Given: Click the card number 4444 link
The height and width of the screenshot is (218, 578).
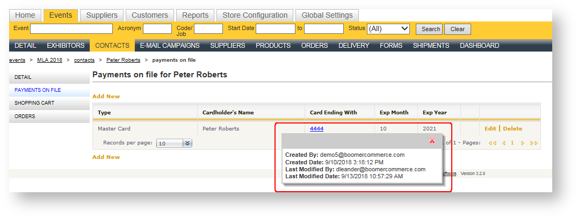Looking at the screenshot, I should point(316,129).
